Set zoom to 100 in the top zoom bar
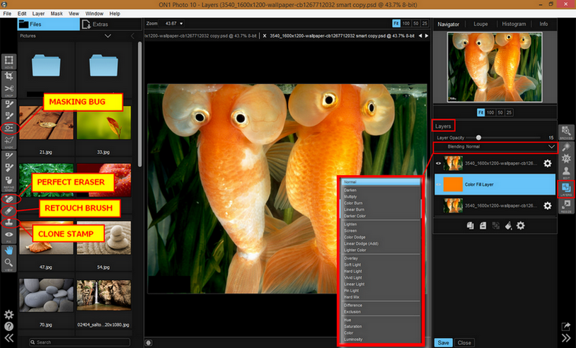 (406, 23)
